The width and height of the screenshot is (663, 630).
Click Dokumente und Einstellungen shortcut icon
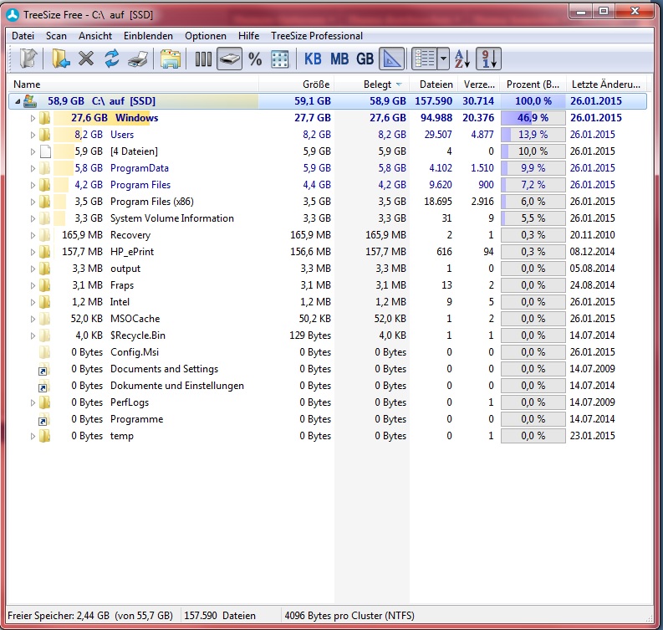(x=44, y=386)
